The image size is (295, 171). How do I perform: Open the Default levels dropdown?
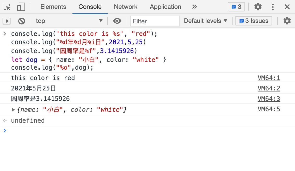click(206, 21)
